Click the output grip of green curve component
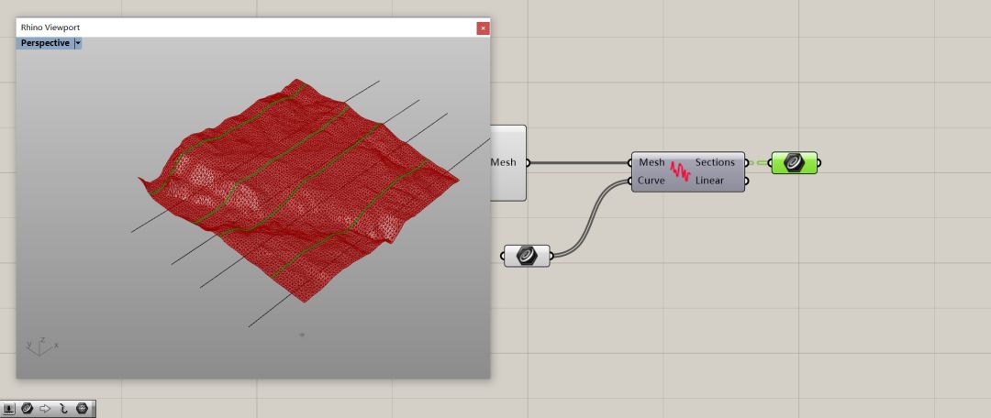The image size is (991, 418). pos(819,163)
